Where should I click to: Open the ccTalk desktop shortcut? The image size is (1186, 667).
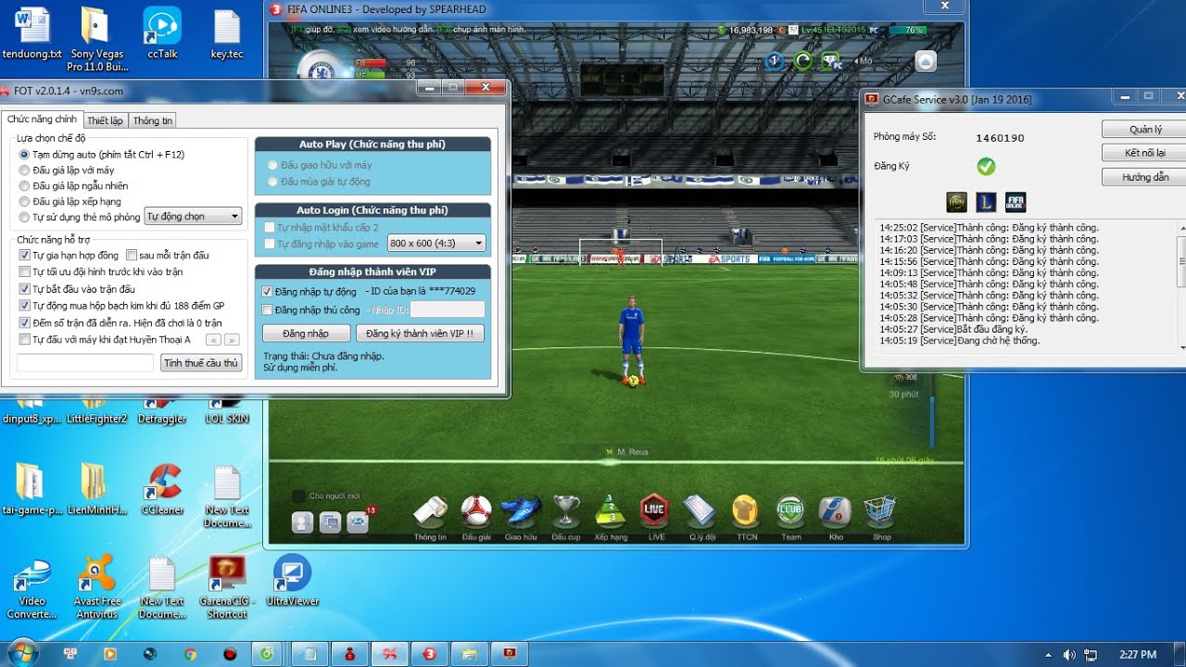[x=162, y=34]
